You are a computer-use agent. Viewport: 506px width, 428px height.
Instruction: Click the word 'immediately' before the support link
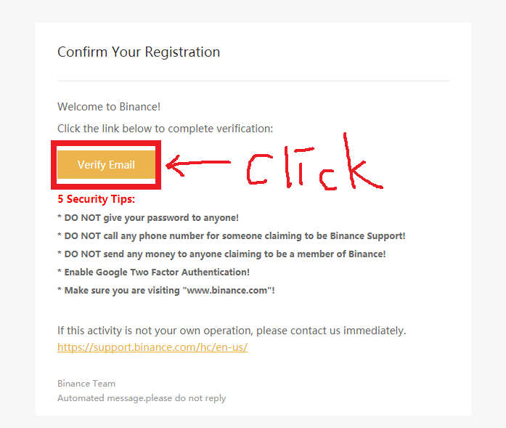coord(375,331)
